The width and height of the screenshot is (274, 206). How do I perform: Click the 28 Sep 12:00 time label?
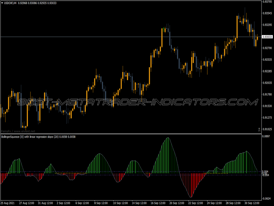click(x=233, y=203)
